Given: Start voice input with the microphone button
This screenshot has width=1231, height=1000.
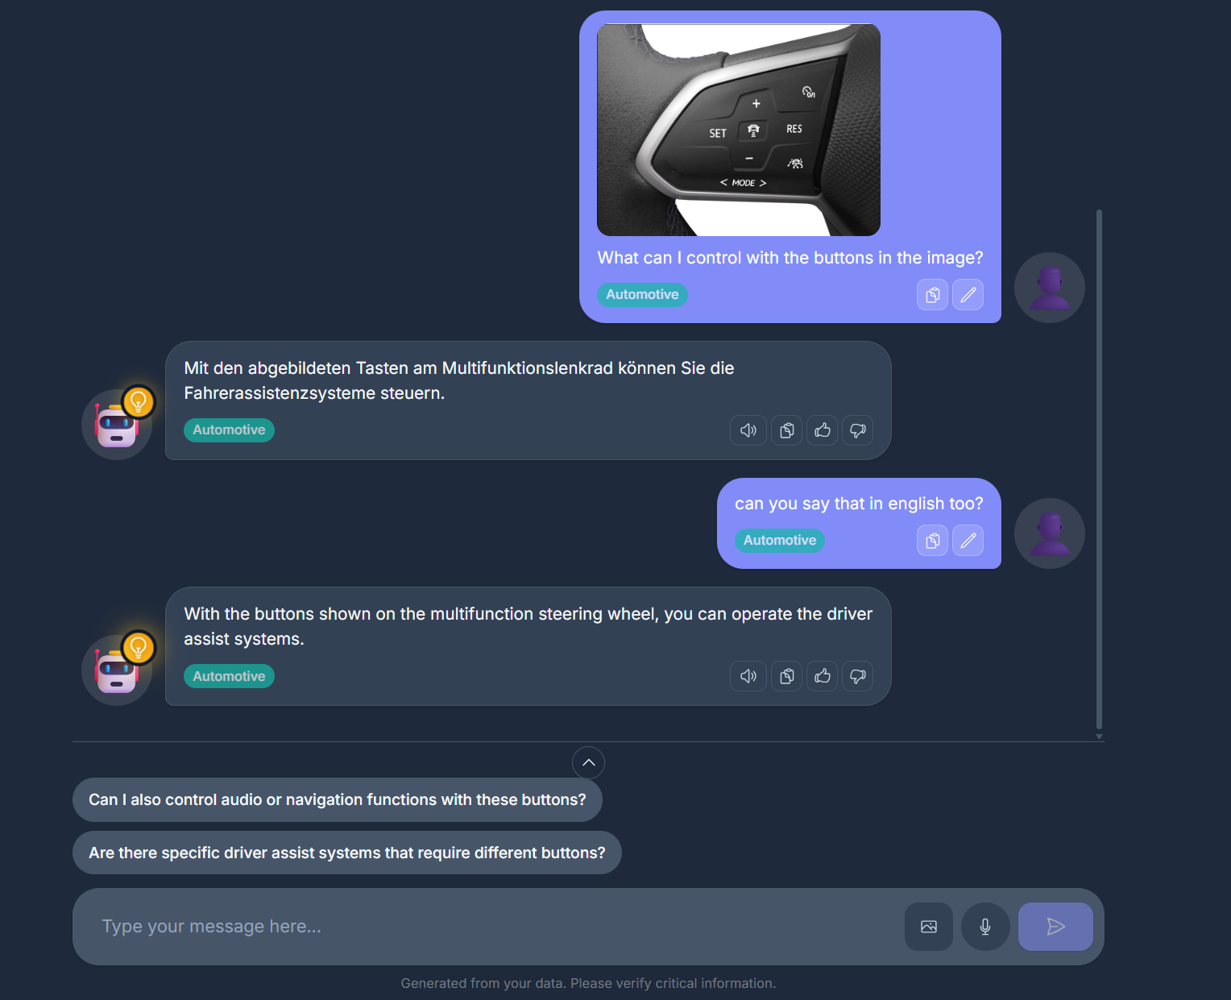Looking at the screenshot, I should [x=985, y=927].
